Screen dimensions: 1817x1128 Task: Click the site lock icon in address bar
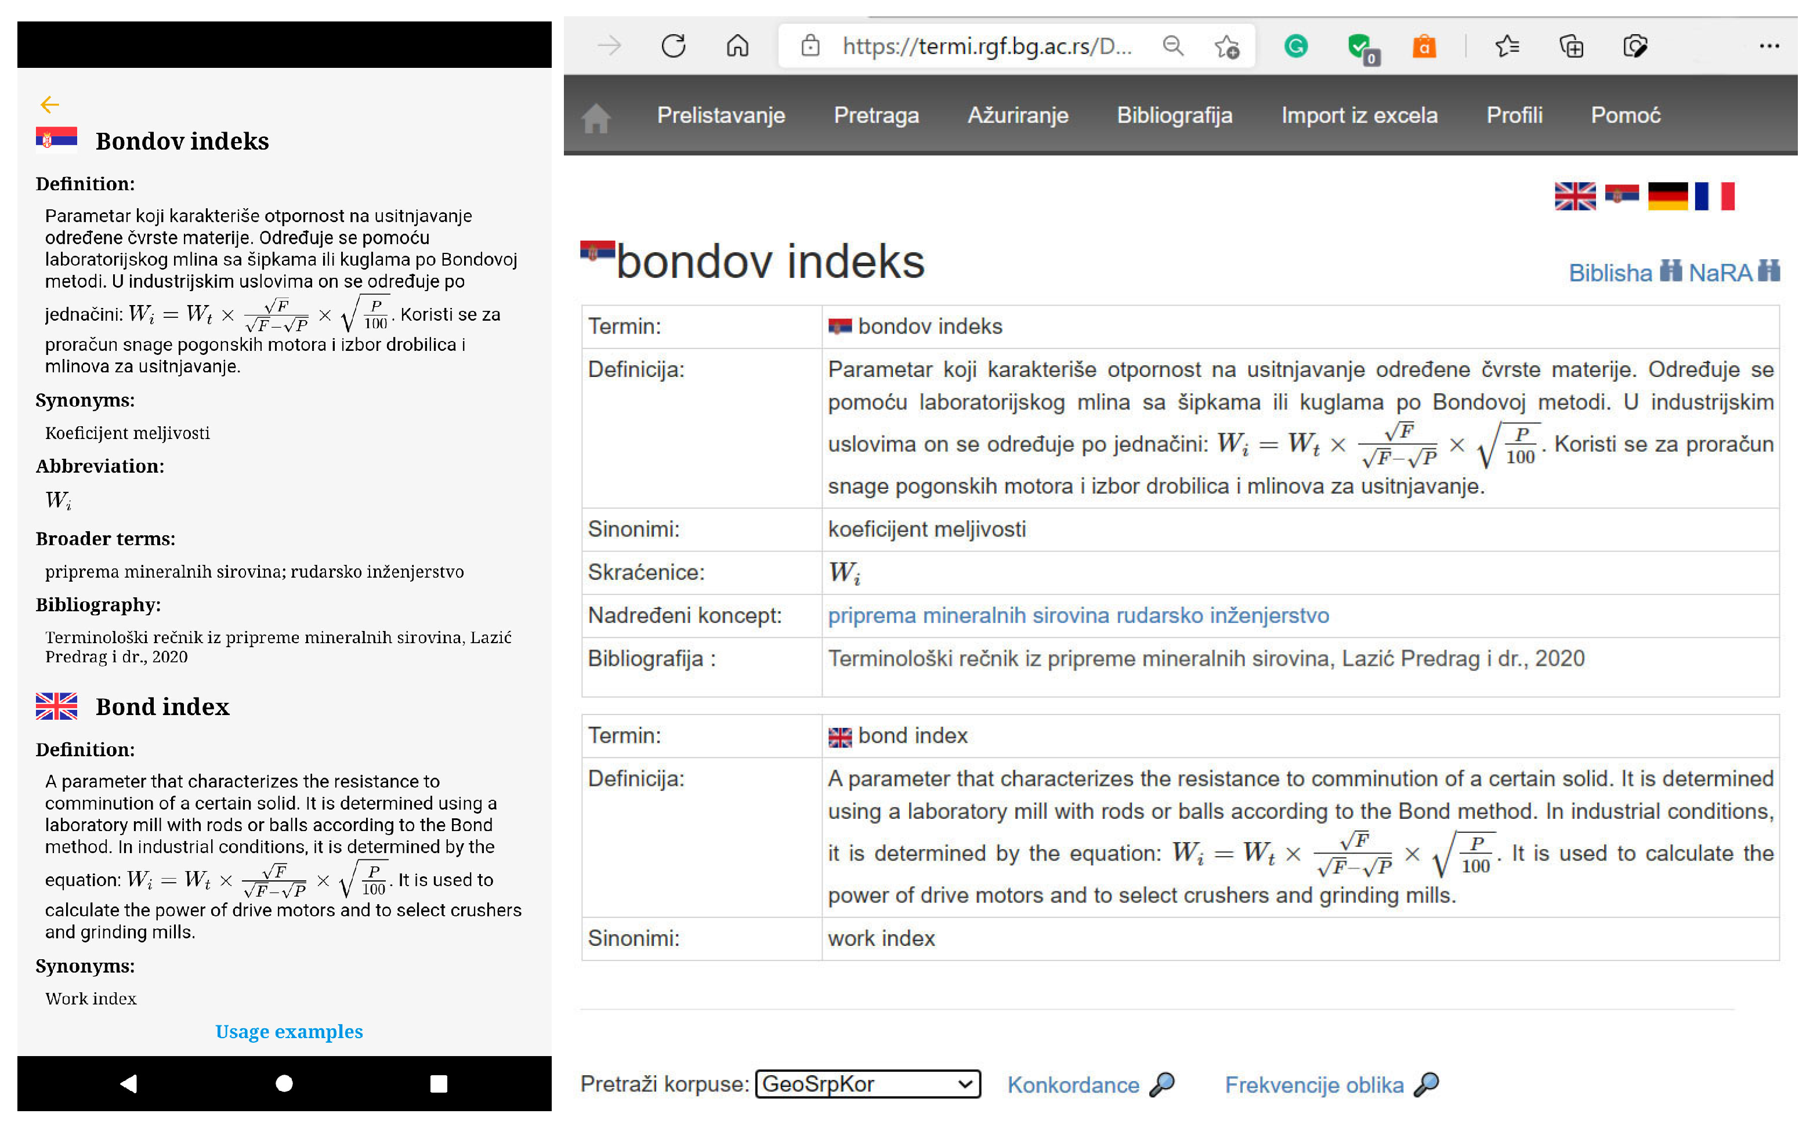(810, 46)
